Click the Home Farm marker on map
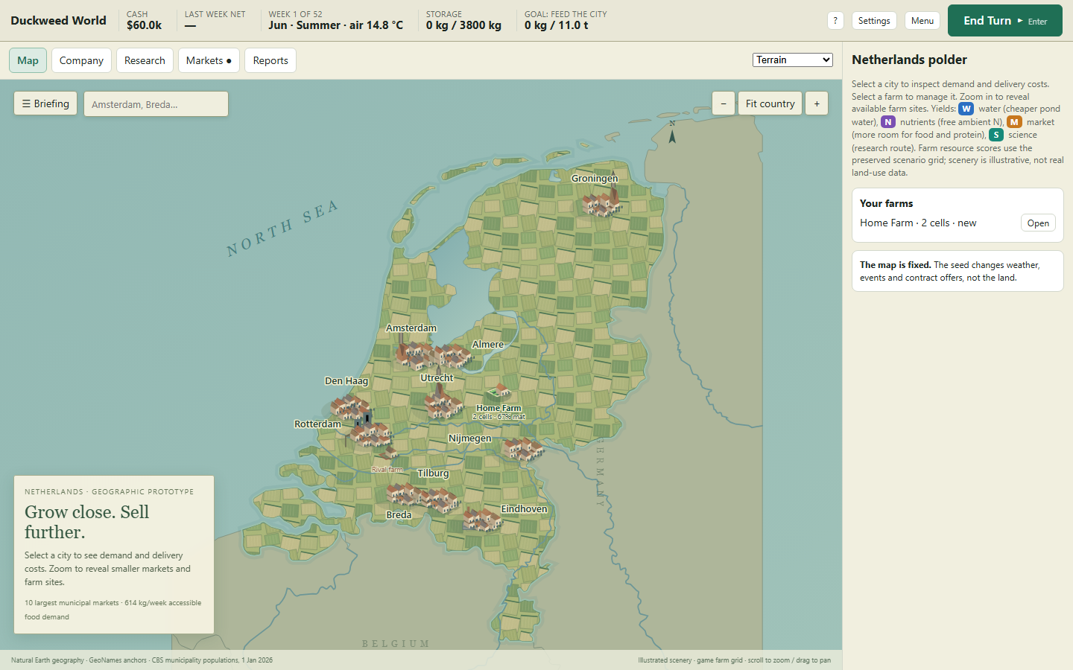This screenshot has height=670, width=1073. pos(498,392)
